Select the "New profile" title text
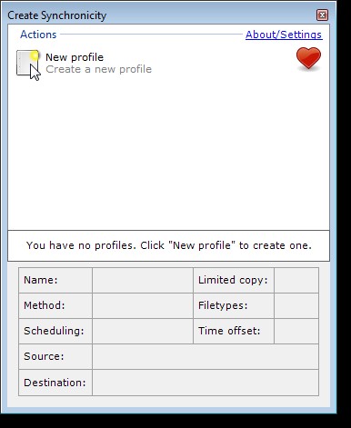 (x=75, y=57)
